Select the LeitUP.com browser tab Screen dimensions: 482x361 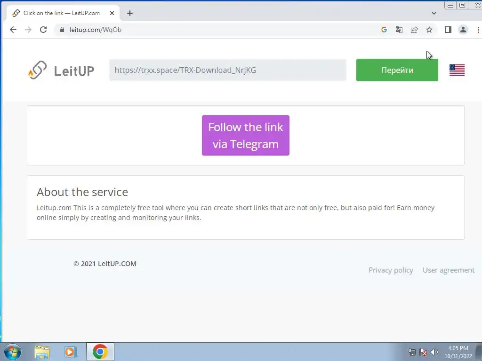pos(63,13)
